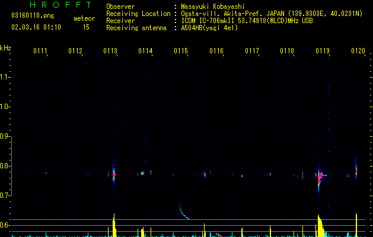The height and width of the screenshot is (237, 373).
Task: Click the 0.9 frequency axis label
Action: [5, 136]
